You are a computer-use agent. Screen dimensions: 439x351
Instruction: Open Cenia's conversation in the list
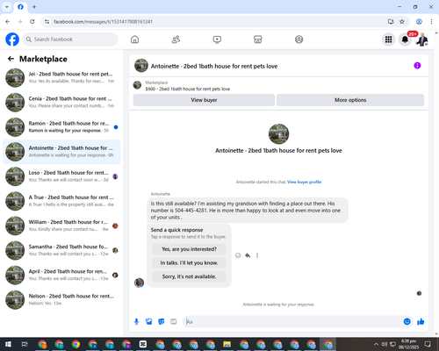[61, 103]
